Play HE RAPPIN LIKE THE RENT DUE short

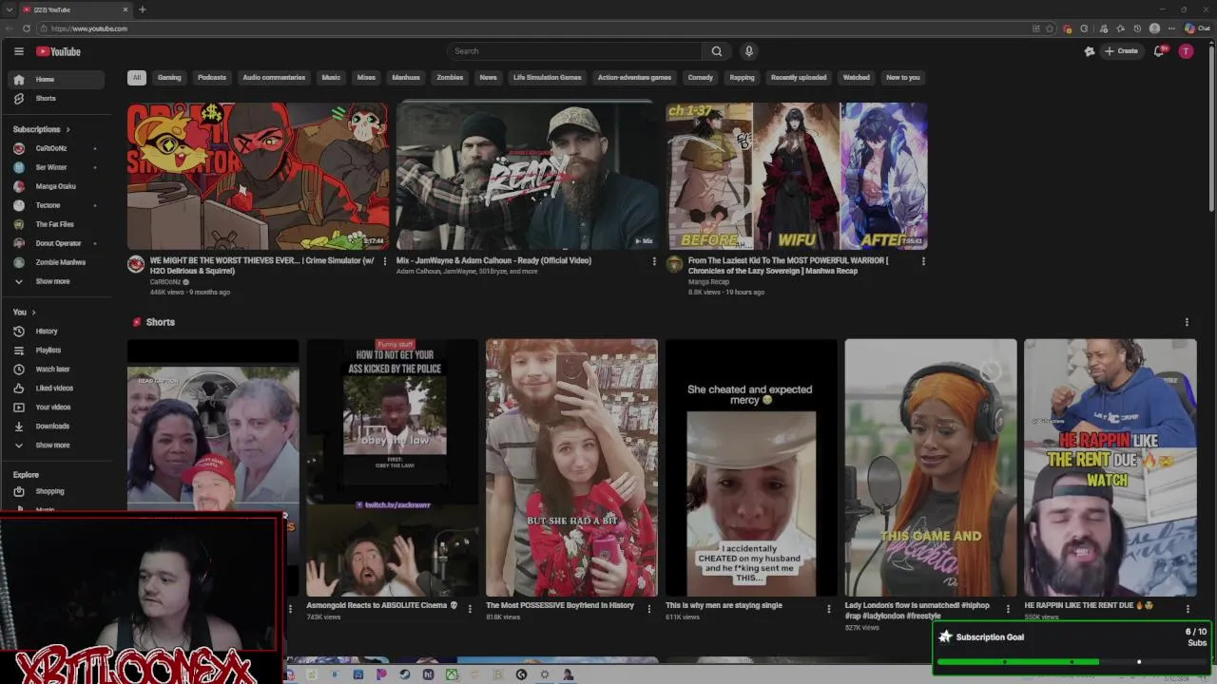[x=1111, y=467]
